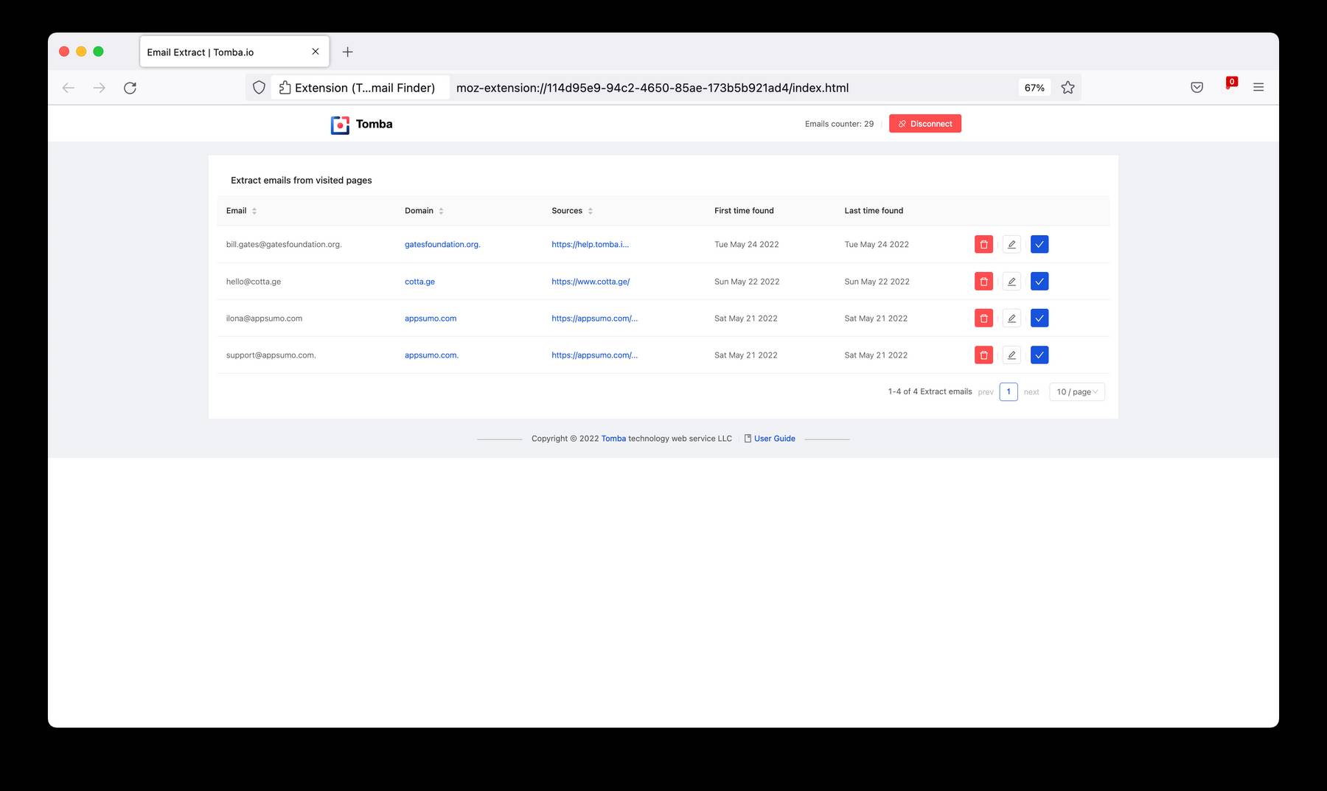Open appsumo.com domain link for ilona

431,318
